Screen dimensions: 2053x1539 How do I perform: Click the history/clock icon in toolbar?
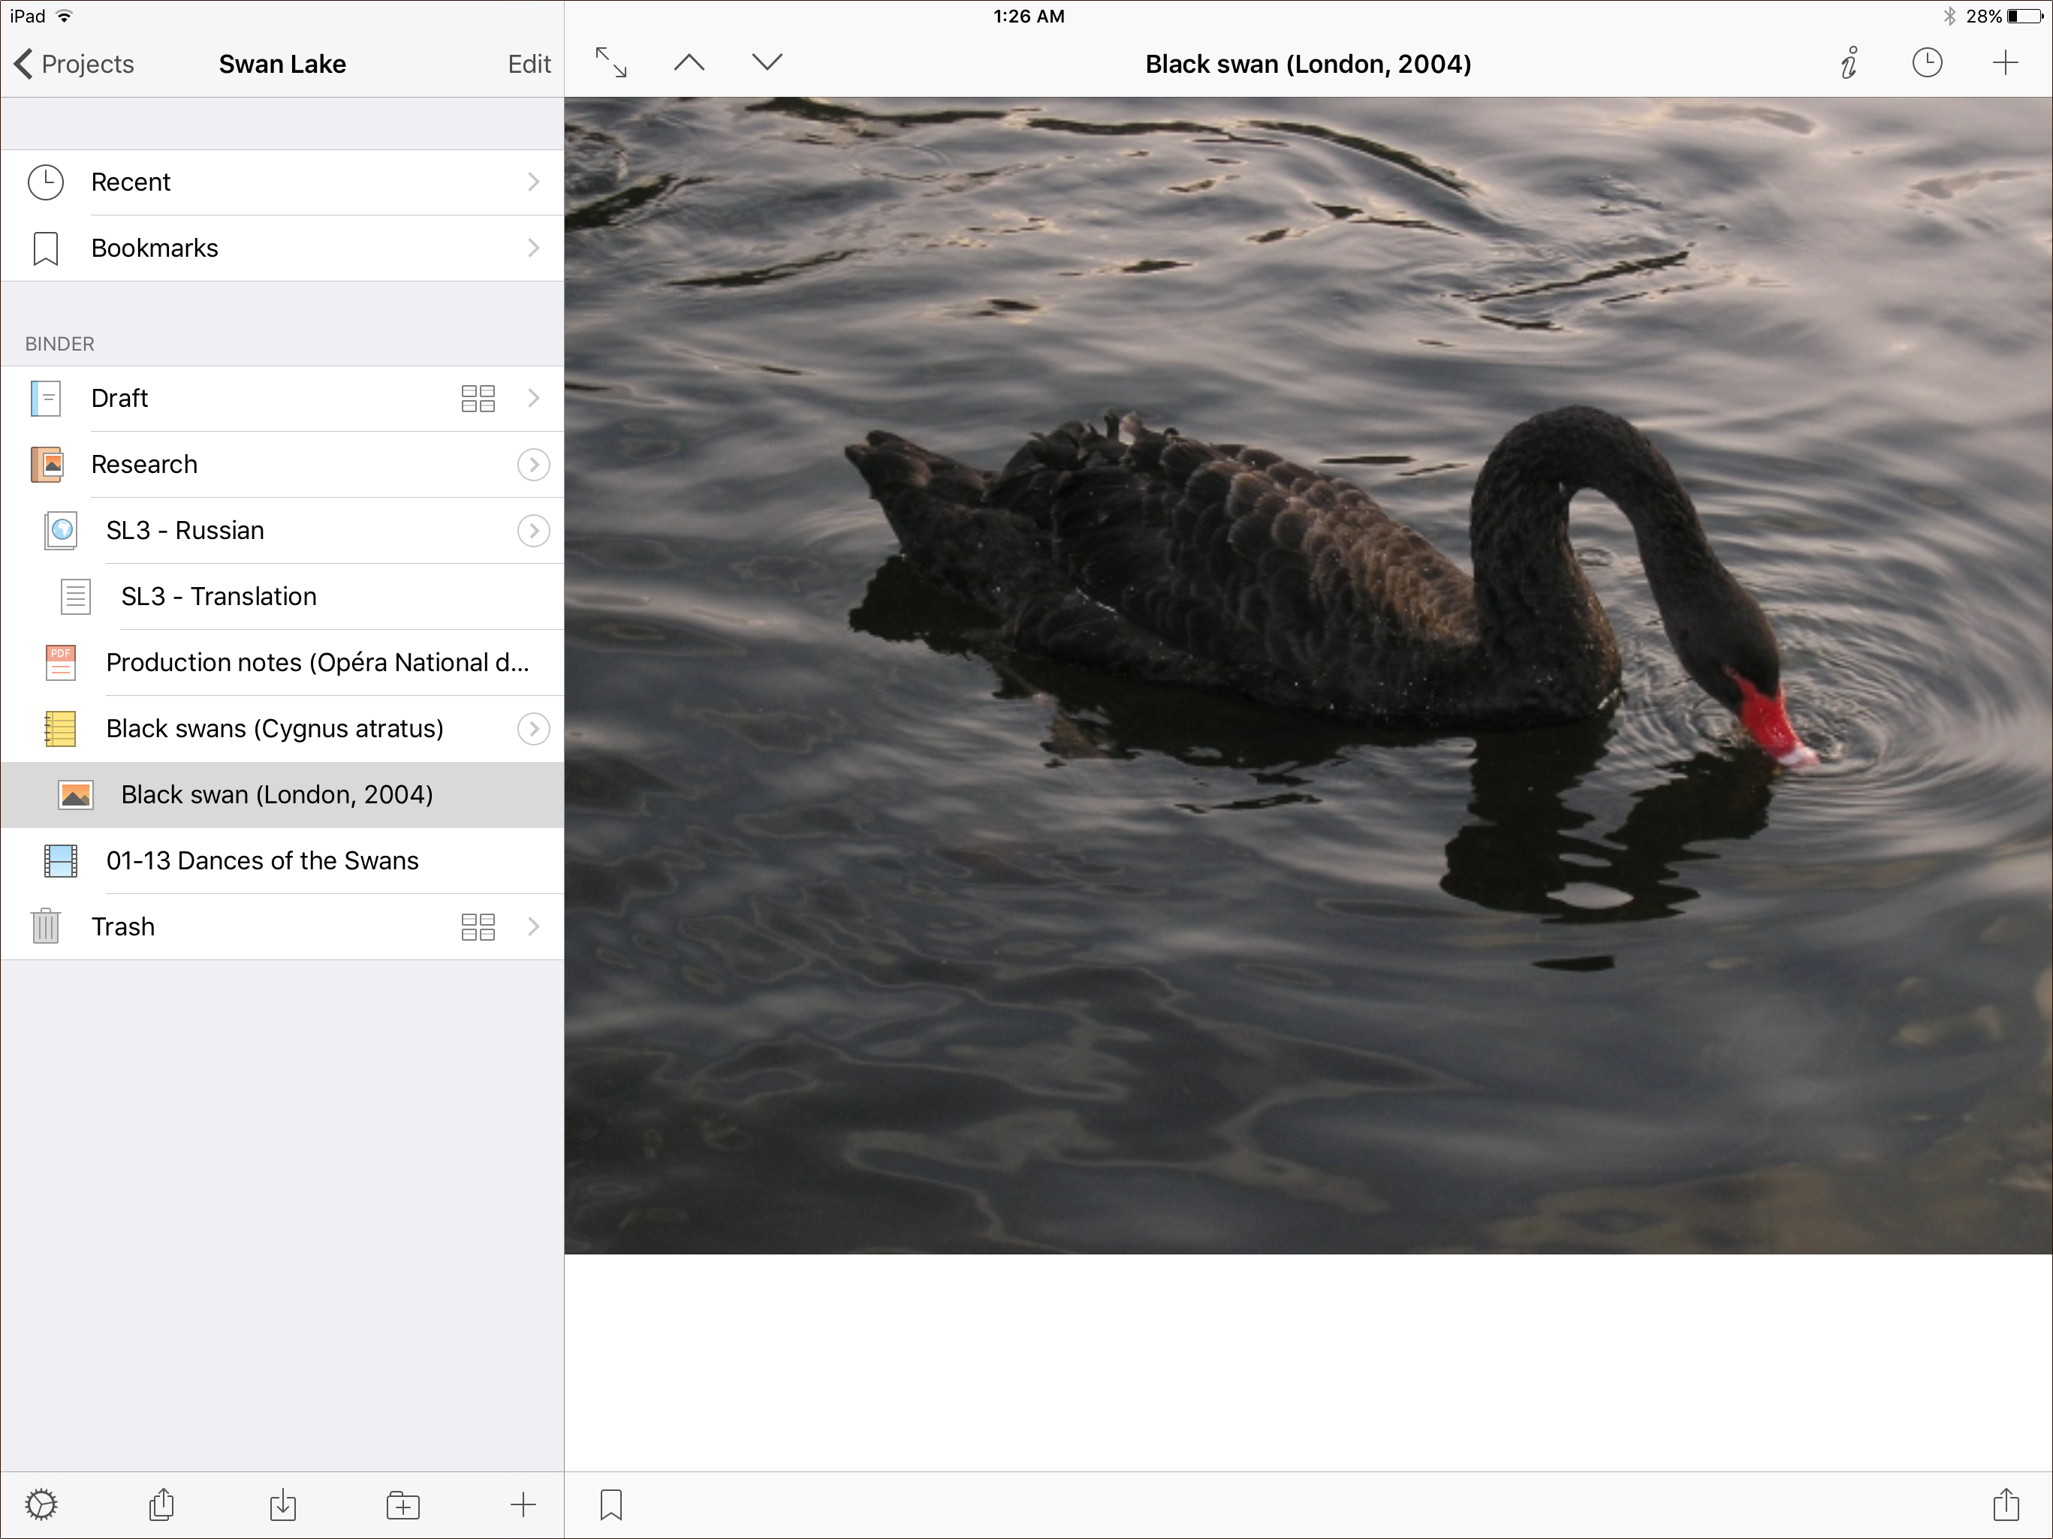[1925, 63]
